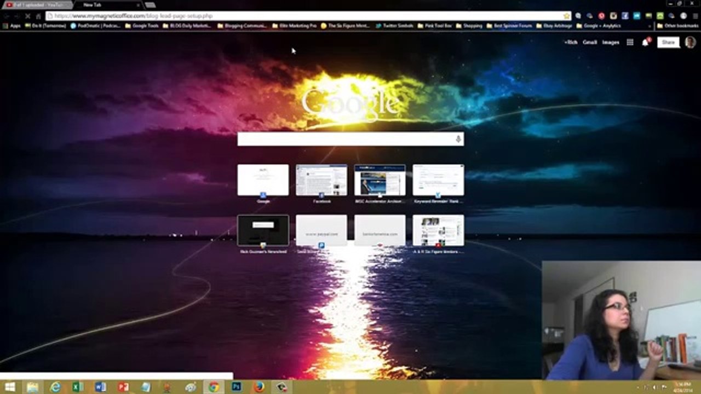Open the Google Tools bookmark folder

tap(142, 26)
